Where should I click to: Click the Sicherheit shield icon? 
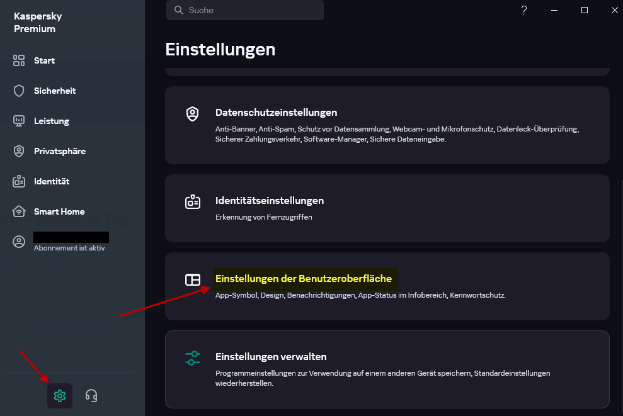(19, 91)
